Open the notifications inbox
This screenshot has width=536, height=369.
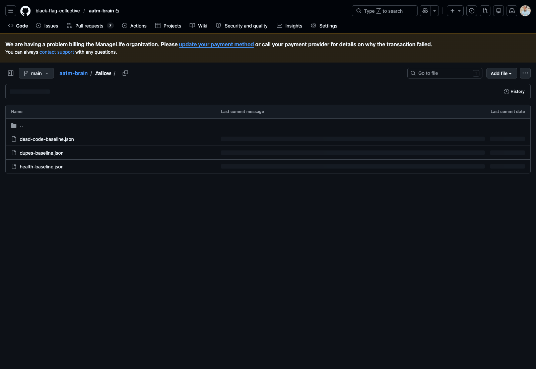pos(512,11)
